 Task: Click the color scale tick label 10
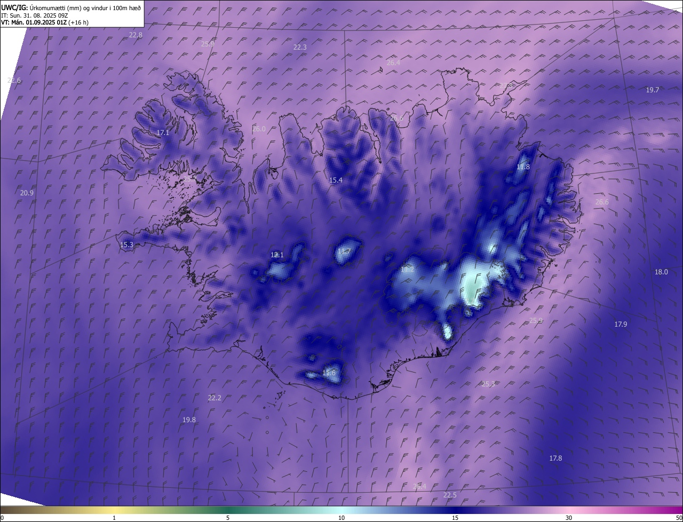(341, 518)
